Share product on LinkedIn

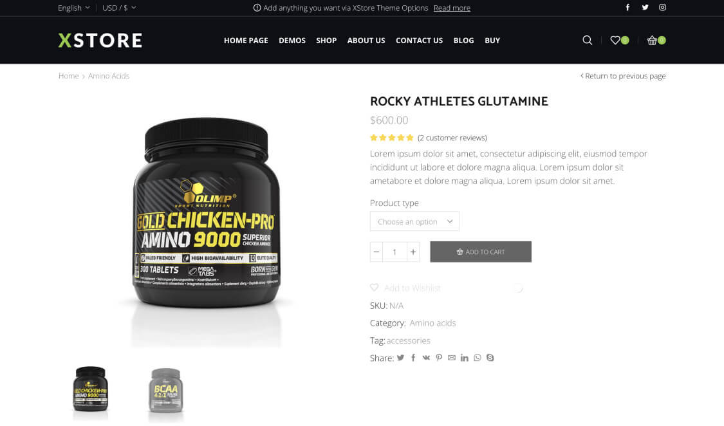coord(464,358)
